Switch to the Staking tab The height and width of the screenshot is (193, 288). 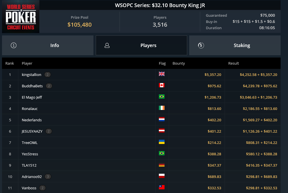(235, 45)
